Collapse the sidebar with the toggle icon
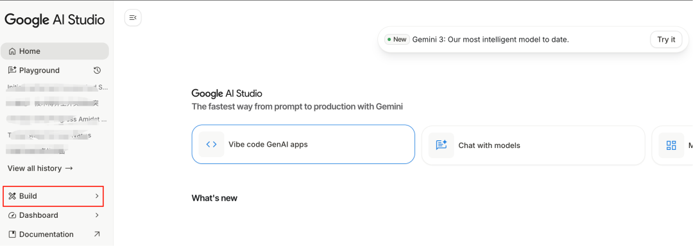 point(133,18)
